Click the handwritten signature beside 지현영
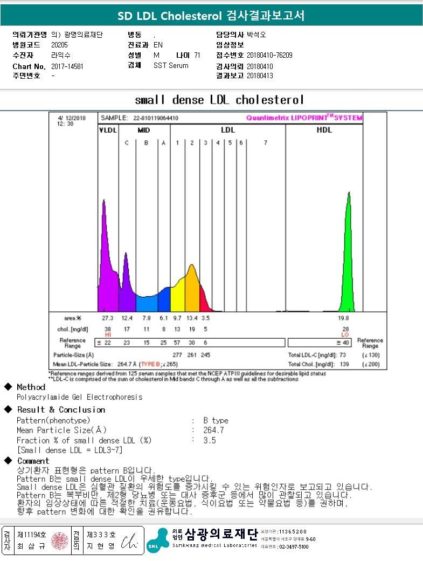Image resolution: width=423 pixels, height=561 pixels. (x=129, y=542)
